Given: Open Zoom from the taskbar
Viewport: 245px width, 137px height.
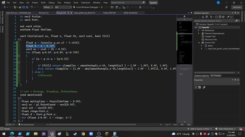Looking at the screenshot, I should coord(91,134).
